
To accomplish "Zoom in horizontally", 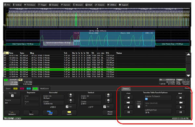I will tap(71, 101).
